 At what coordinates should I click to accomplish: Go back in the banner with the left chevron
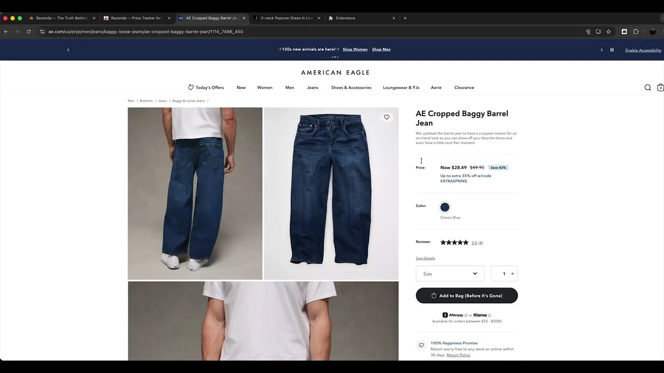point(68,50)
